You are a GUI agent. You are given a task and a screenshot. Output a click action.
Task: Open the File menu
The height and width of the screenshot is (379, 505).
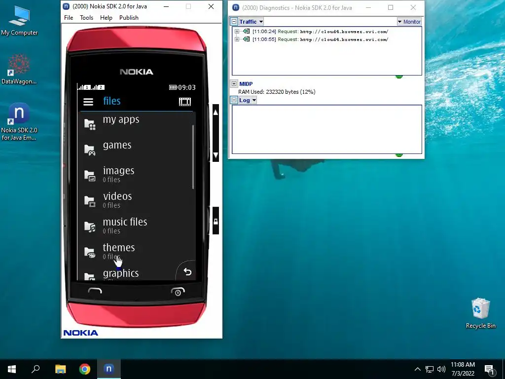pyautogui.click(x=69, y=18)
